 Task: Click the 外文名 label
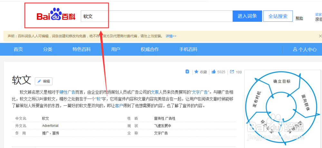(x=21, y=126)
